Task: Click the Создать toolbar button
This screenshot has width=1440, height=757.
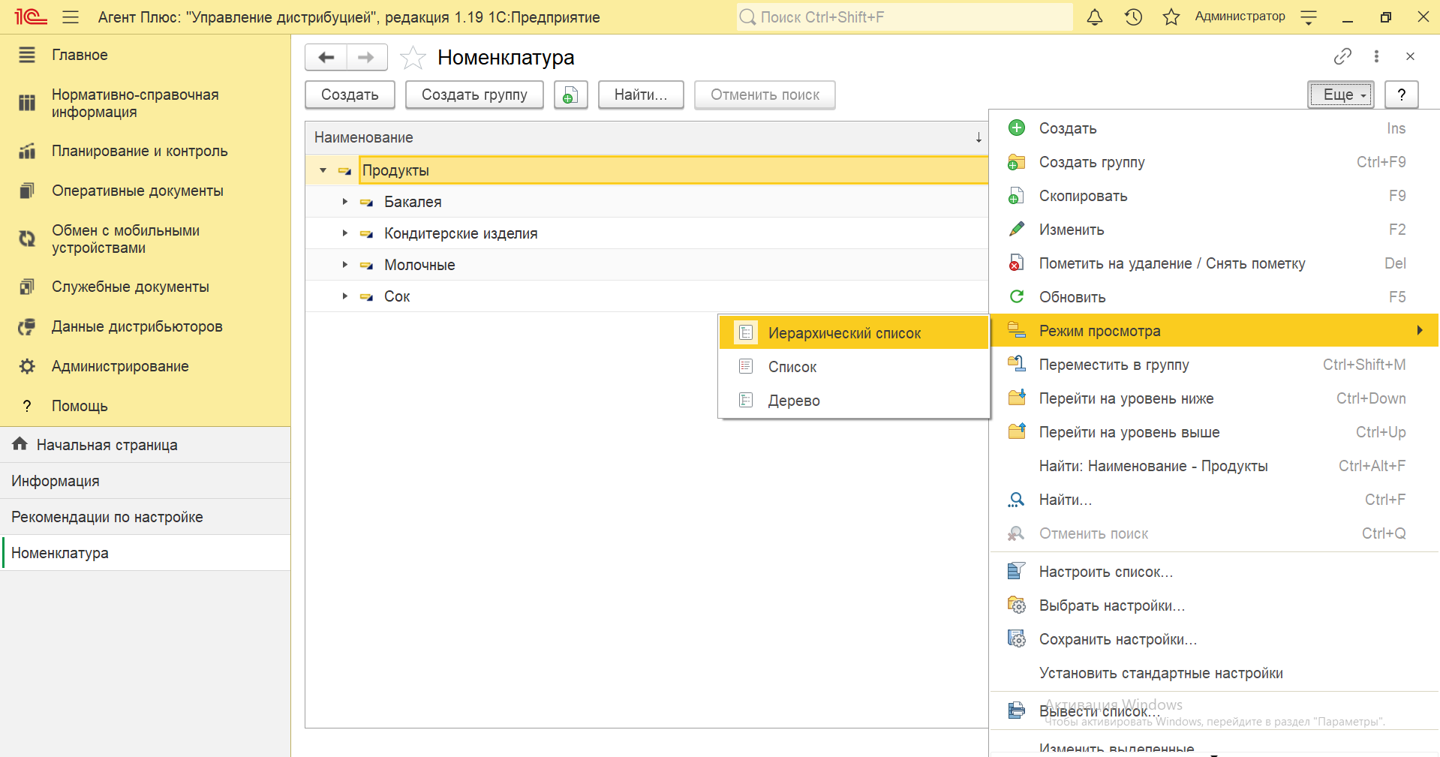Action: 350,95
